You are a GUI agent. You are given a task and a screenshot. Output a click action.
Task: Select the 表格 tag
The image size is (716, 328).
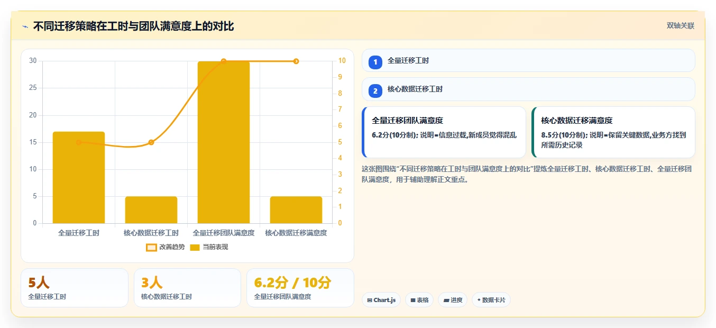(x=419, y=300)
